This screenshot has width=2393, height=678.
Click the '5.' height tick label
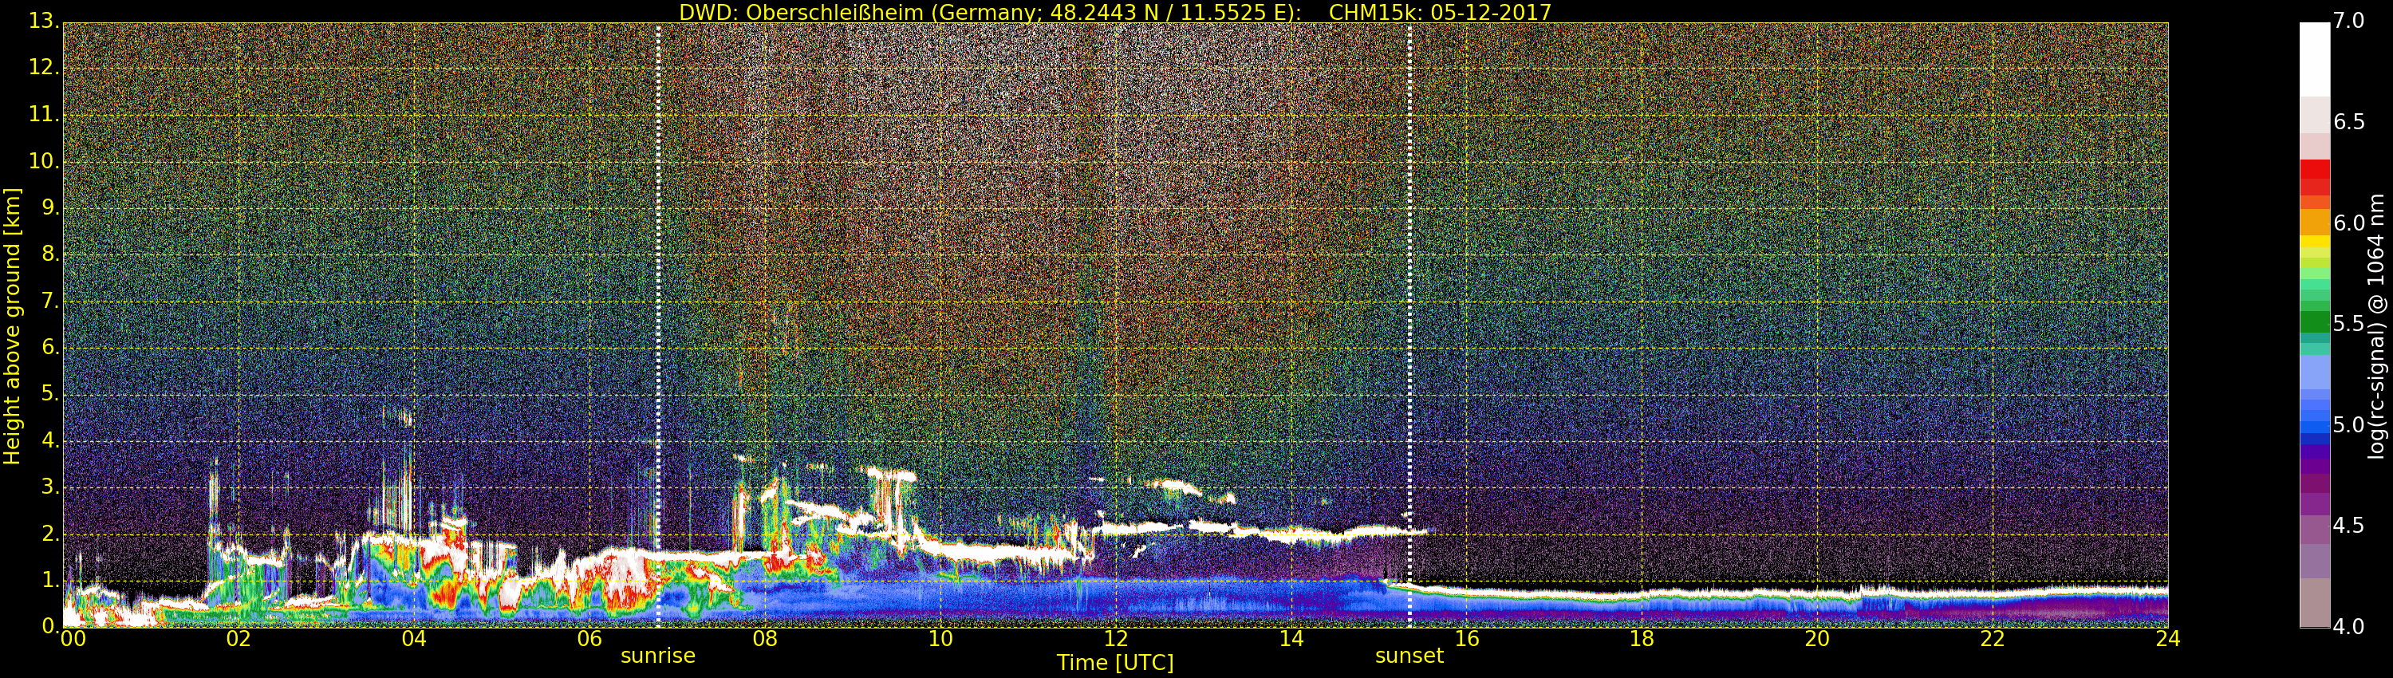[x=50, y=394]
